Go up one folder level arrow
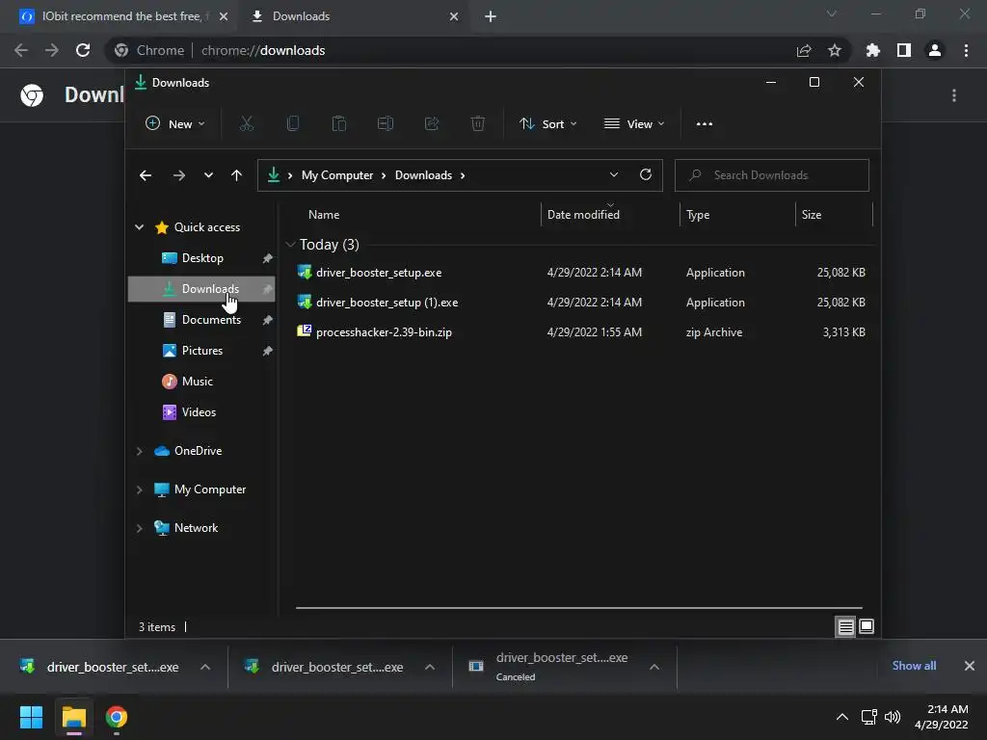Screen dimensions: 987x740 pyautogui.click(x=236, y=175)
